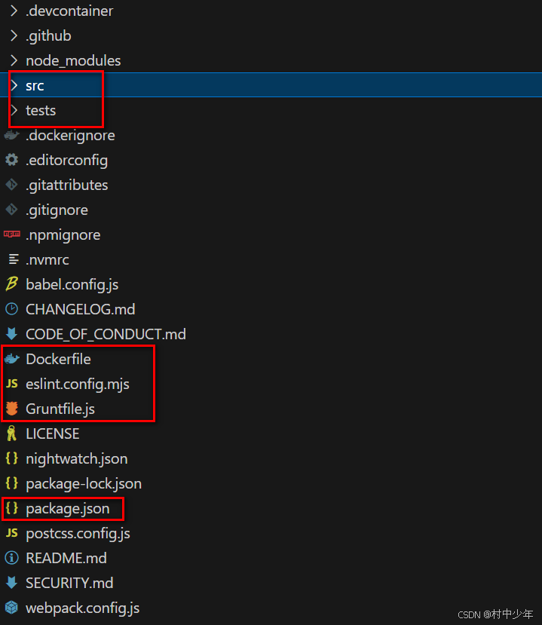This screenshot has height=625, width=542.
Task: Open babel.config.js in the editor
Action: [x=72, y=284]
